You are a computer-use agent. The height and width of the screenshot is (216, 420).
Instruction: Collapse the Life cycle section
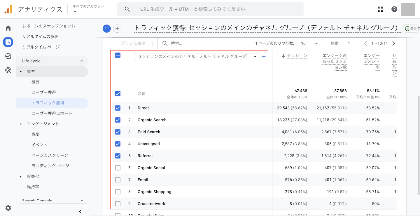coord(82,61)
